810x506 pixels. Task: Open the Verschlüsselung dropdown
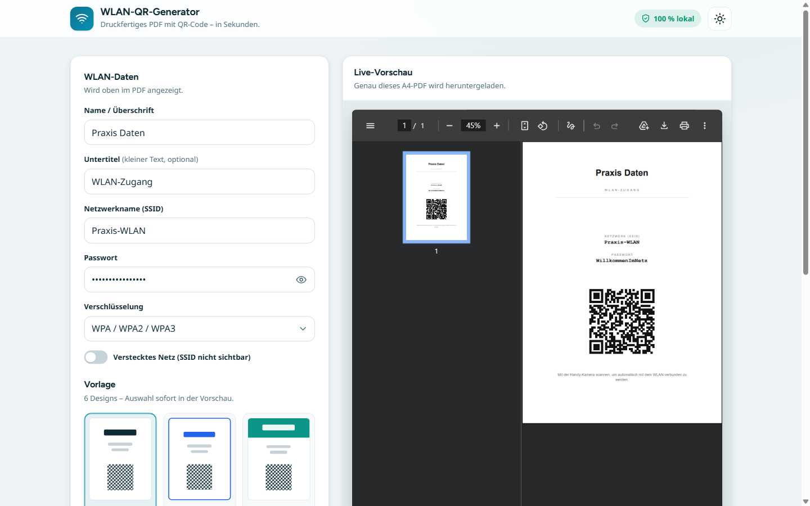(x=199, y=328)
